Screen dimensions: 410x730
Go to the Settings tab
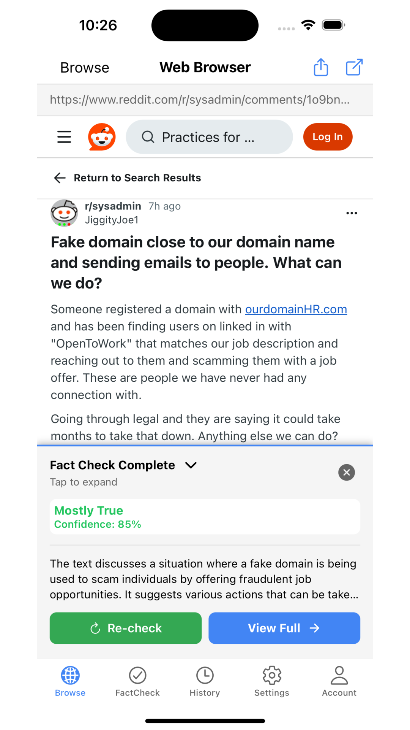[x=272, y=681]
